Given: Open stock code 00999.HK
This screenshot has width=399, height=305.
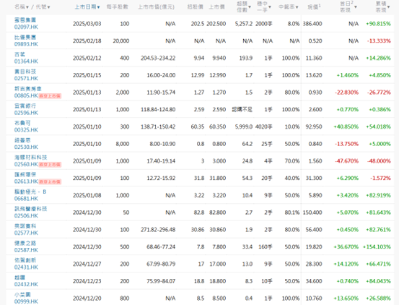Looking at the screenshot, I should coord(26,301).
